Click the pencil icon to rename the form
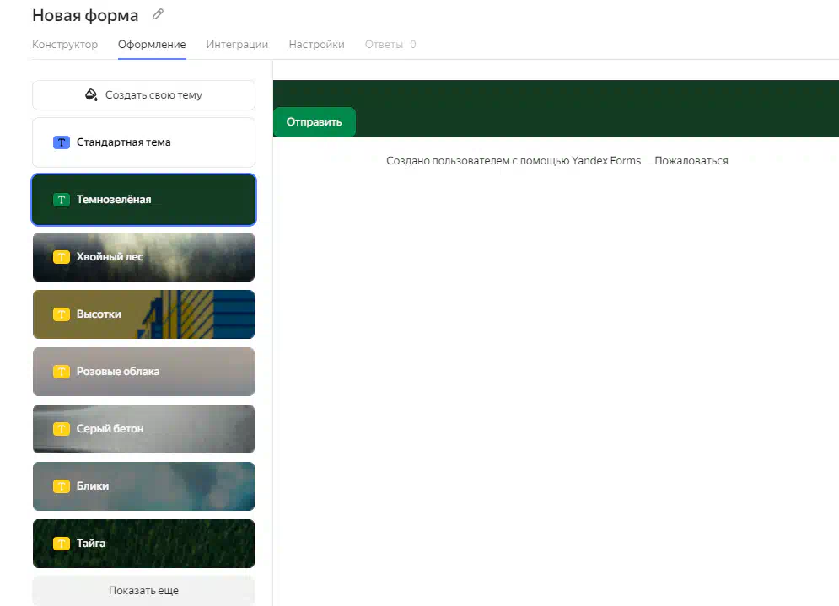 158,14
